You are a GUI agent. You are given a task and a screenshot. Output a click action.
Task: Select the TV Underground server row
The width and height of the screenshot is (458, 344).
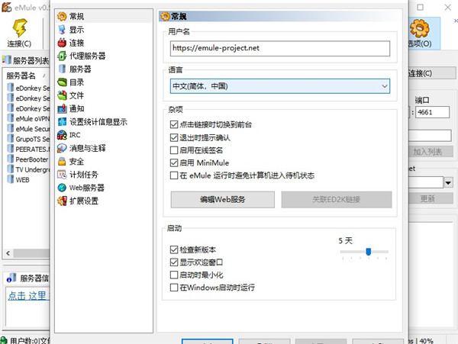[x=28, y=169]
